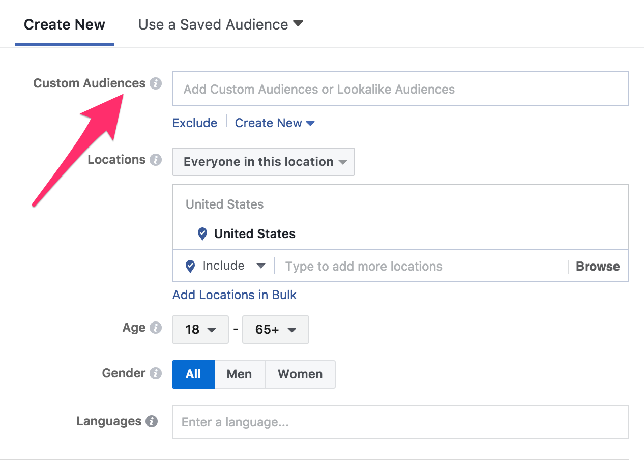Open the minimum age dropdown showing 18
Image resolution: width=644 pixels, height=469 pixels.
tap(200, 329)
